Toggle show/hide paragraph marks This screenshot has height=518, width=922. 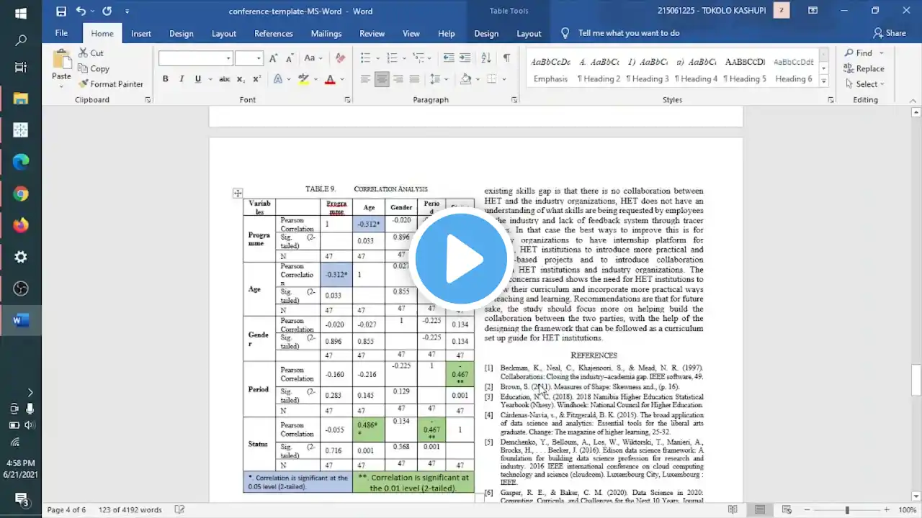click(506, 58)
